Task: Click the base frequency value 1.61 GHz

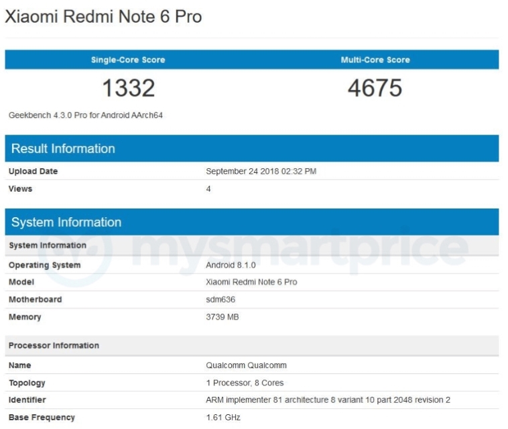Action: (223, 418)
